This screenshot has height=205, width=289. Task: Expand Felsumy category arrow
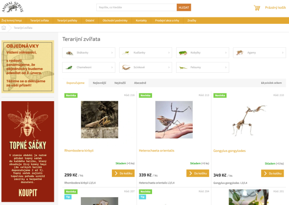point(226,67)
